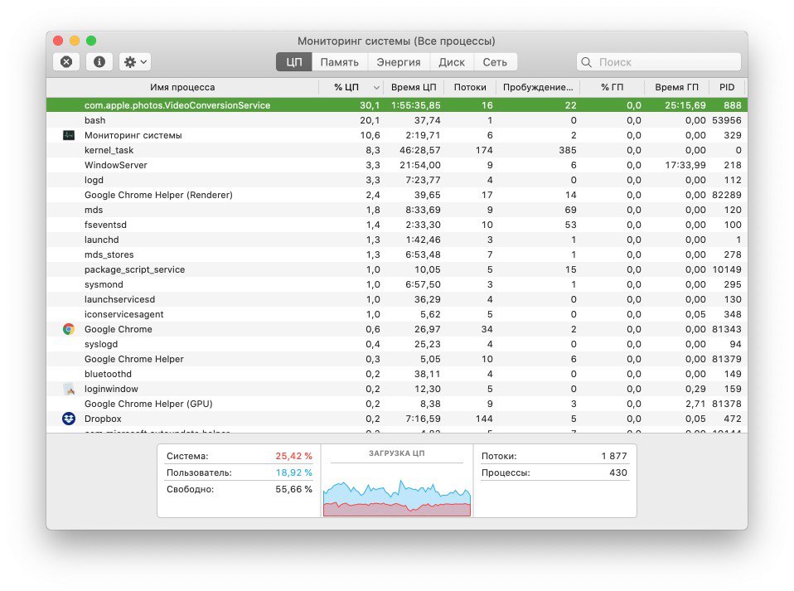
Task: Toggle sort order on % ЦП column
Action: click(351, 87)
